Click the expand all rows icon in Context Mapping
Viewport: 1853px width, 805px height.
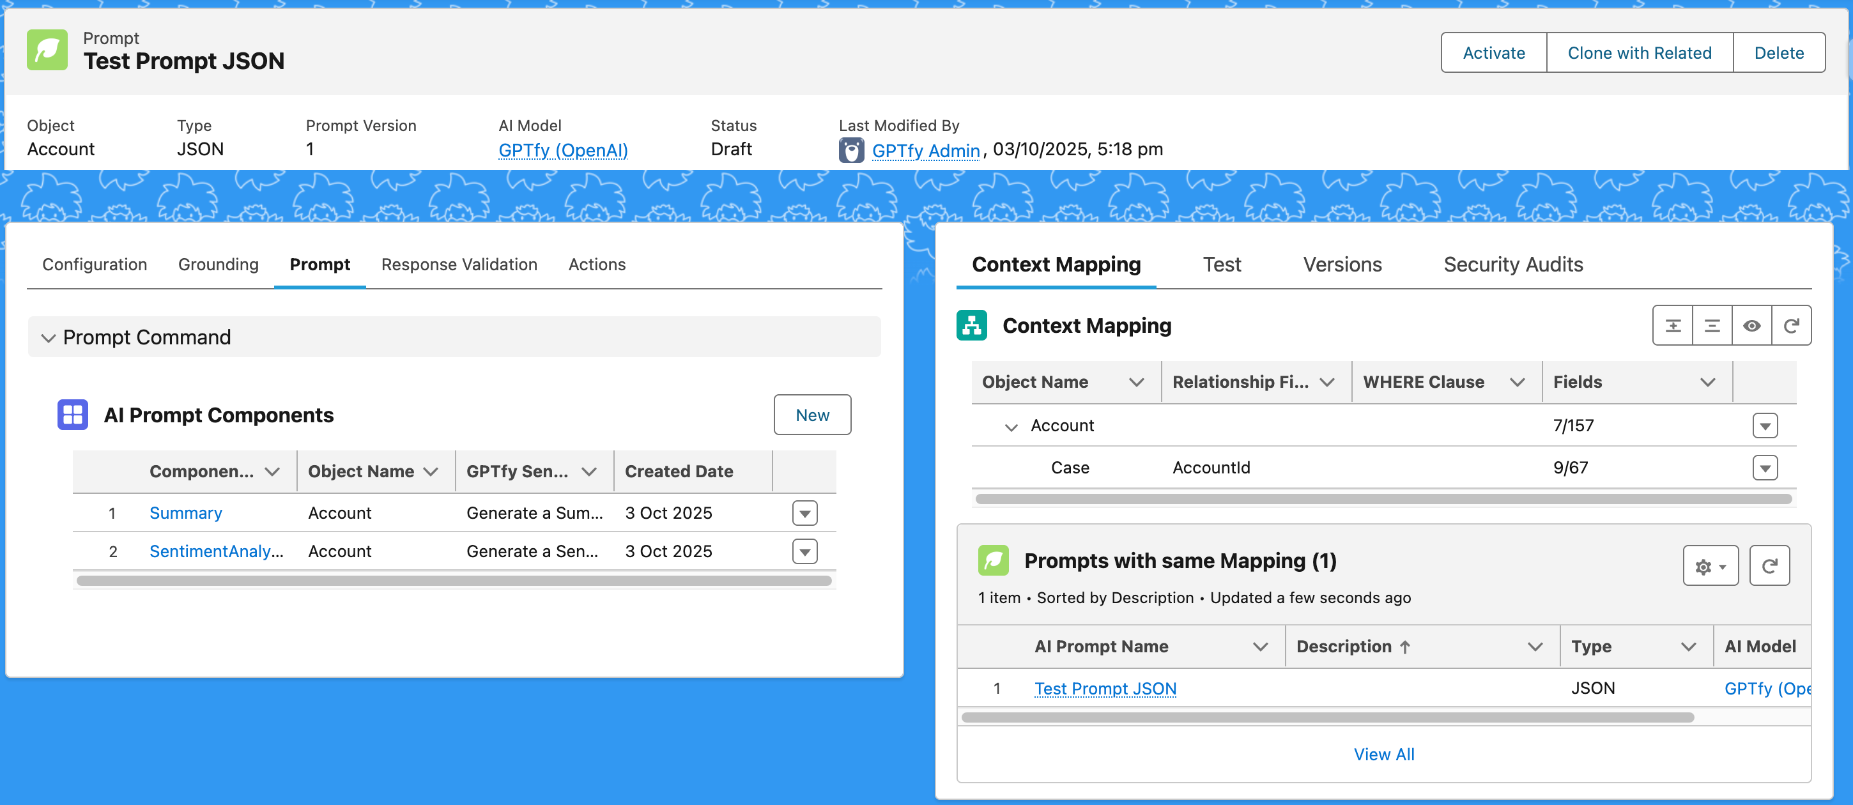click(x=1672, y=326)
